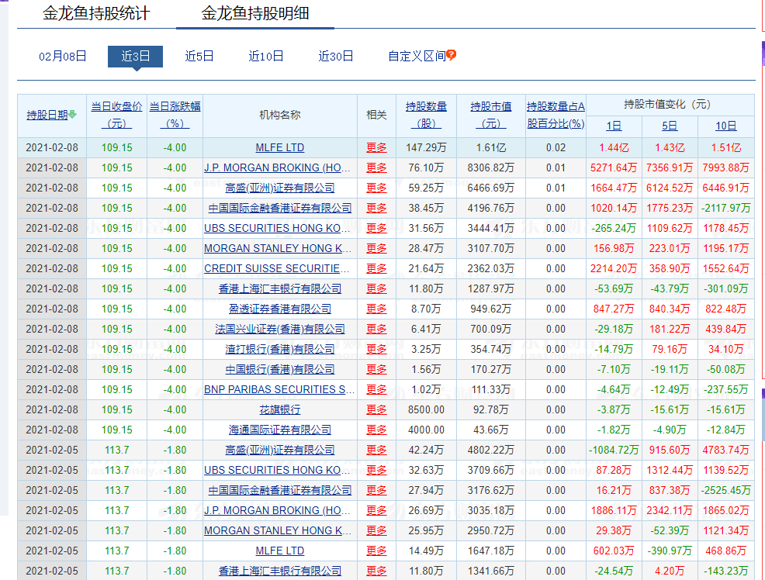Open the BNP PARIBAS SECURITIES link

tap(279, 389)
